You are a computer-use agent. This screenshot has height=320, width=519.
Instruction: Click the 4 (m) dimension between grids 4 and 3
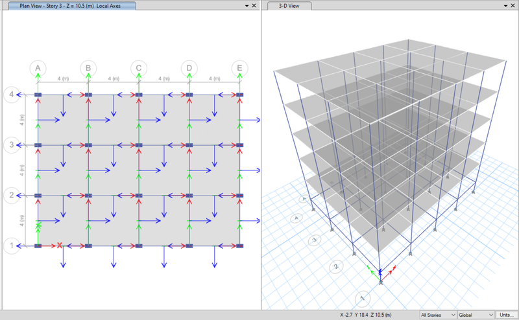(22, 120)
